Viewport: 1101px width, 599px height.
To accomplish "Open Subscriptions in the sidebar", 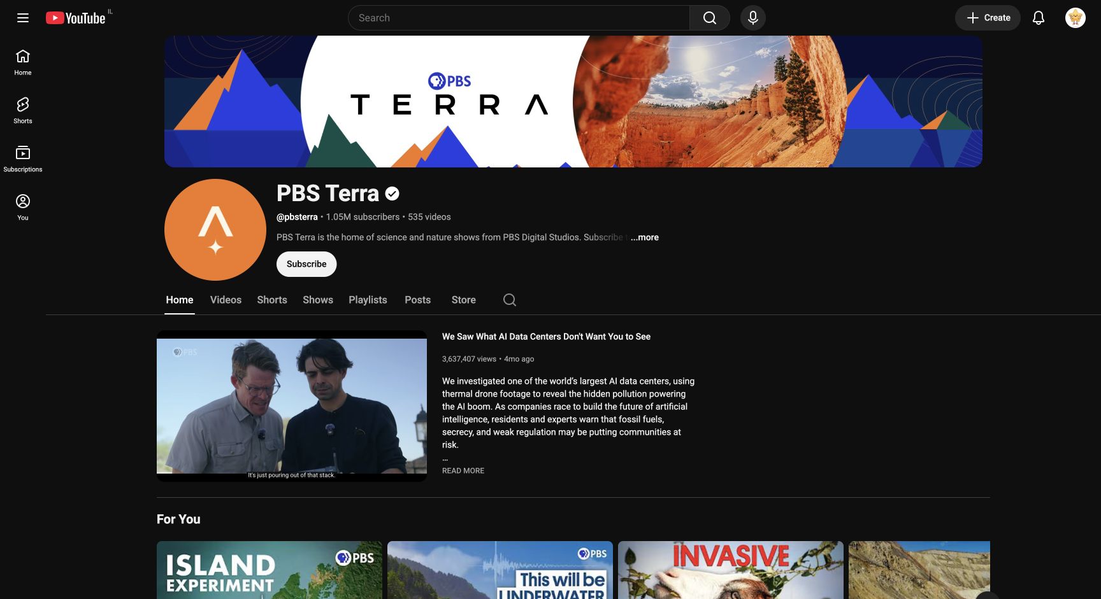I will point(23,159).
